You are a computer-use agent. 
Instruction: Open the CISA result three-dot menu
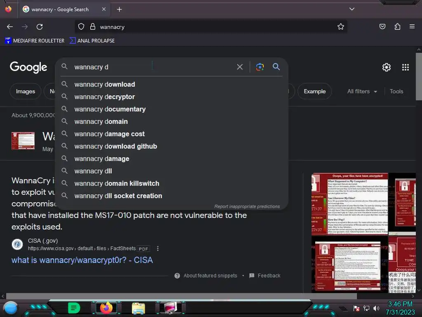(x=158, y=248)
